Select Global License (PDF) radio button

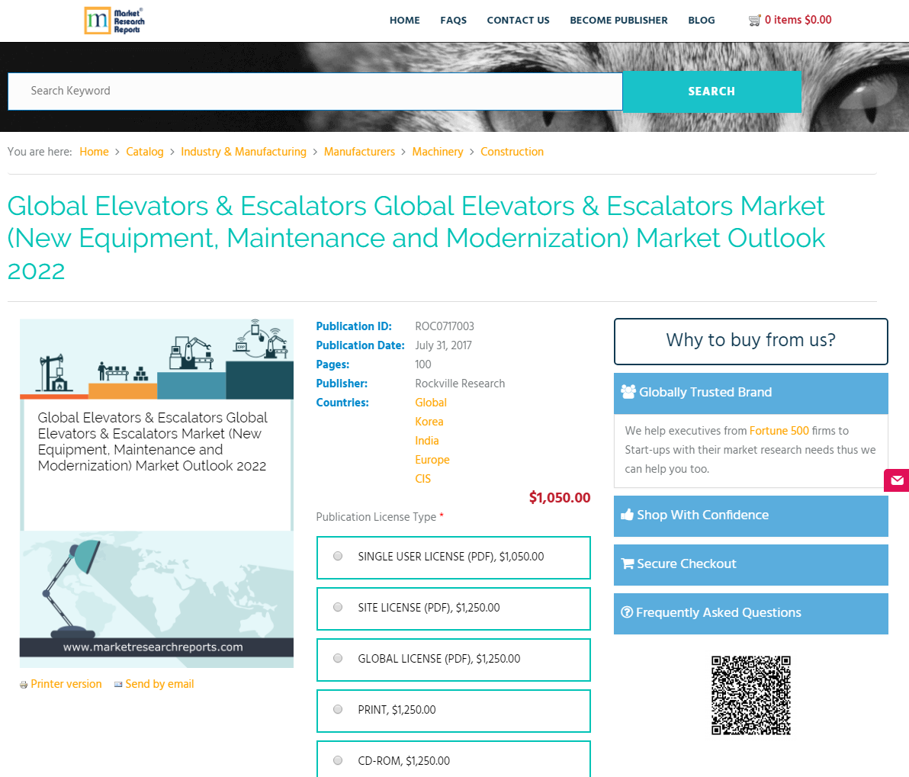(x=338, y=658)
